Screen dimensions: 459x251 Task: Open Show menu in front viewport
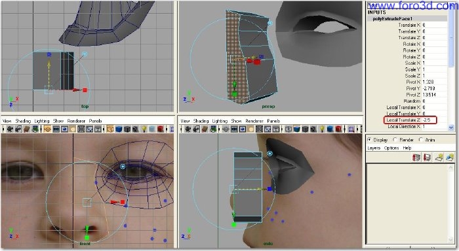click(x=58, y=121)
